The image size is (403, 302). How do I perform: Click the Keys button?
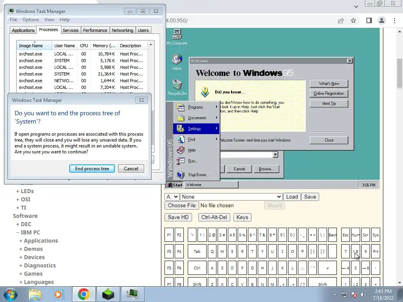coord(242,217)
